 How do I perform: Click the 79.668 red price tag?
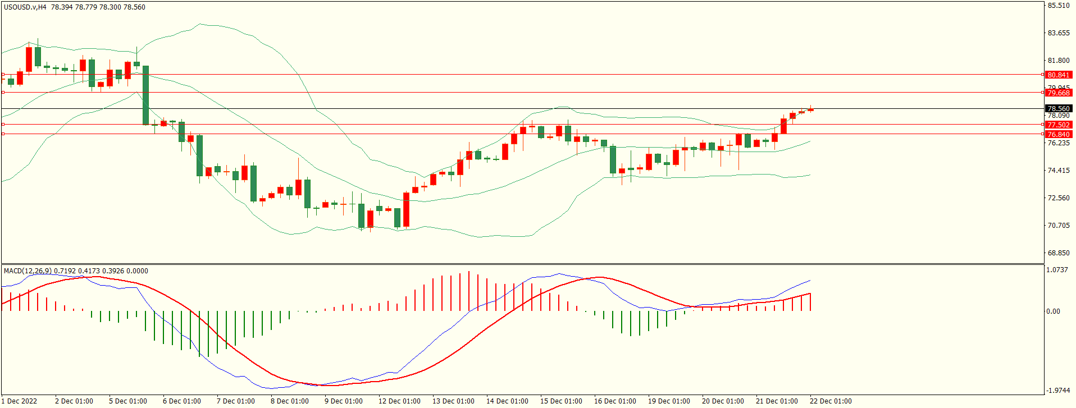pyautogui.click(x=1058, y=93)
